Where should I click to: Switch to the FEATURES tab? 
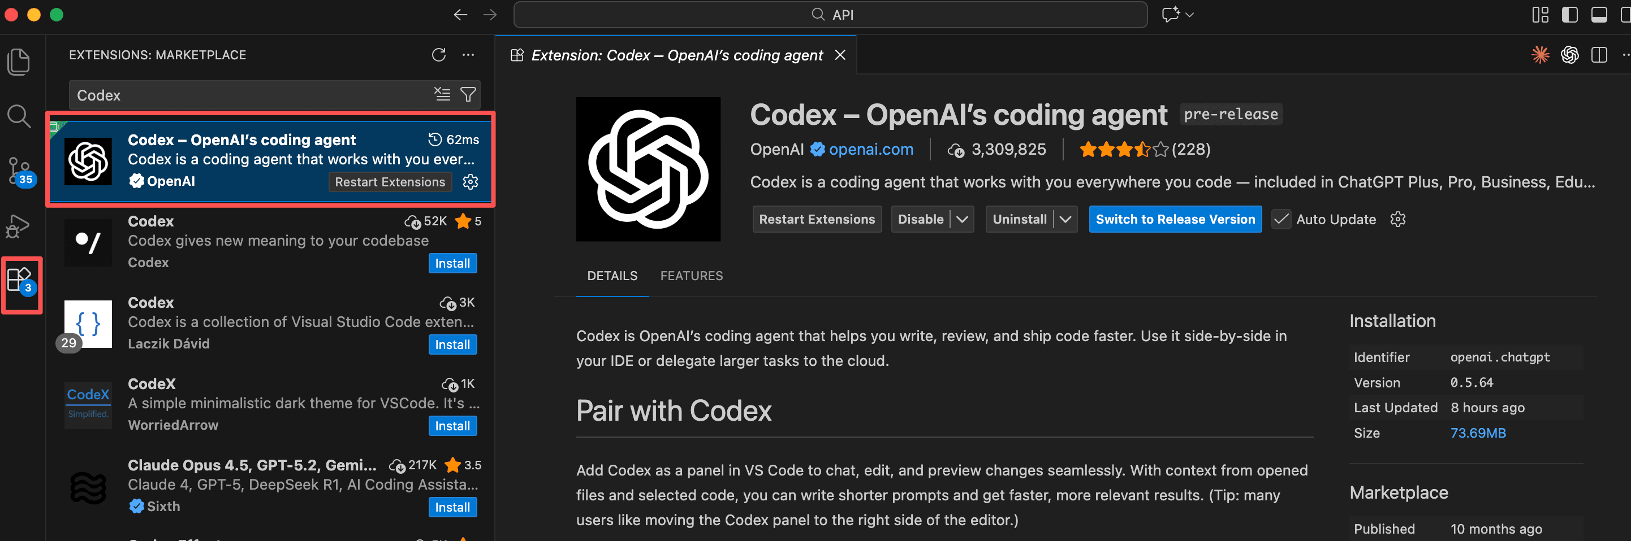tap(692, 276)
